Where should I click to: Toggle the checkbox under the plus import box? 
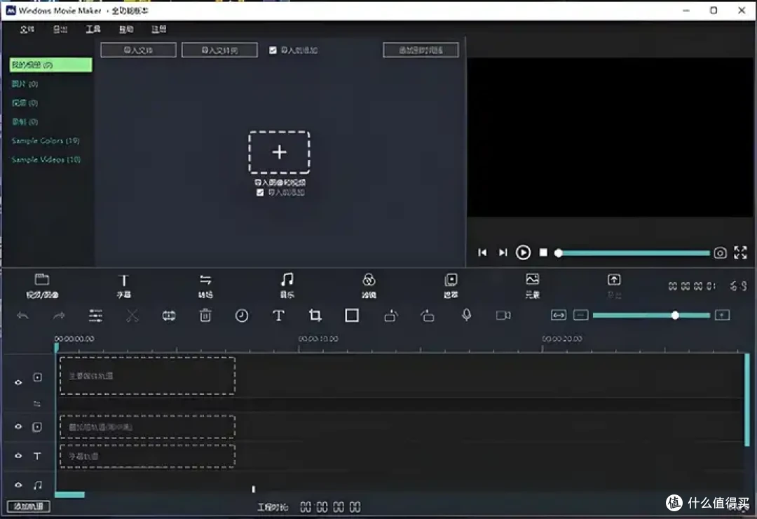tap(260, 192)
